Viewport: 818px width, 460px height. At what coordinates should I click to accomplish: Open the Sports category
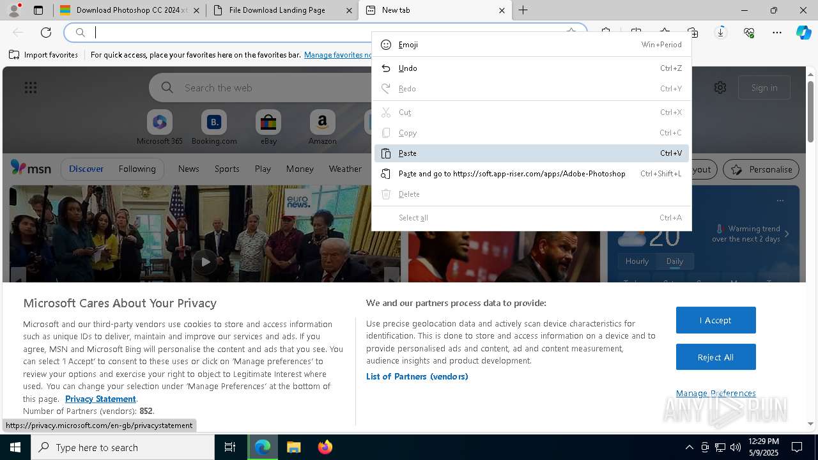tap(227, 169)
